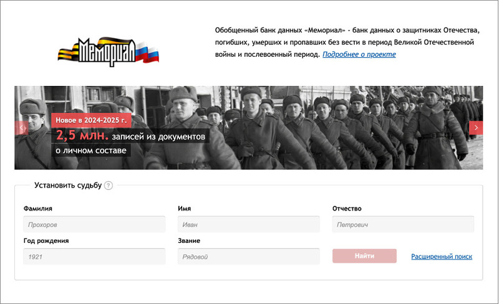Go to previous banner slide arrow

pyautogui.click(x=21, y=128)
